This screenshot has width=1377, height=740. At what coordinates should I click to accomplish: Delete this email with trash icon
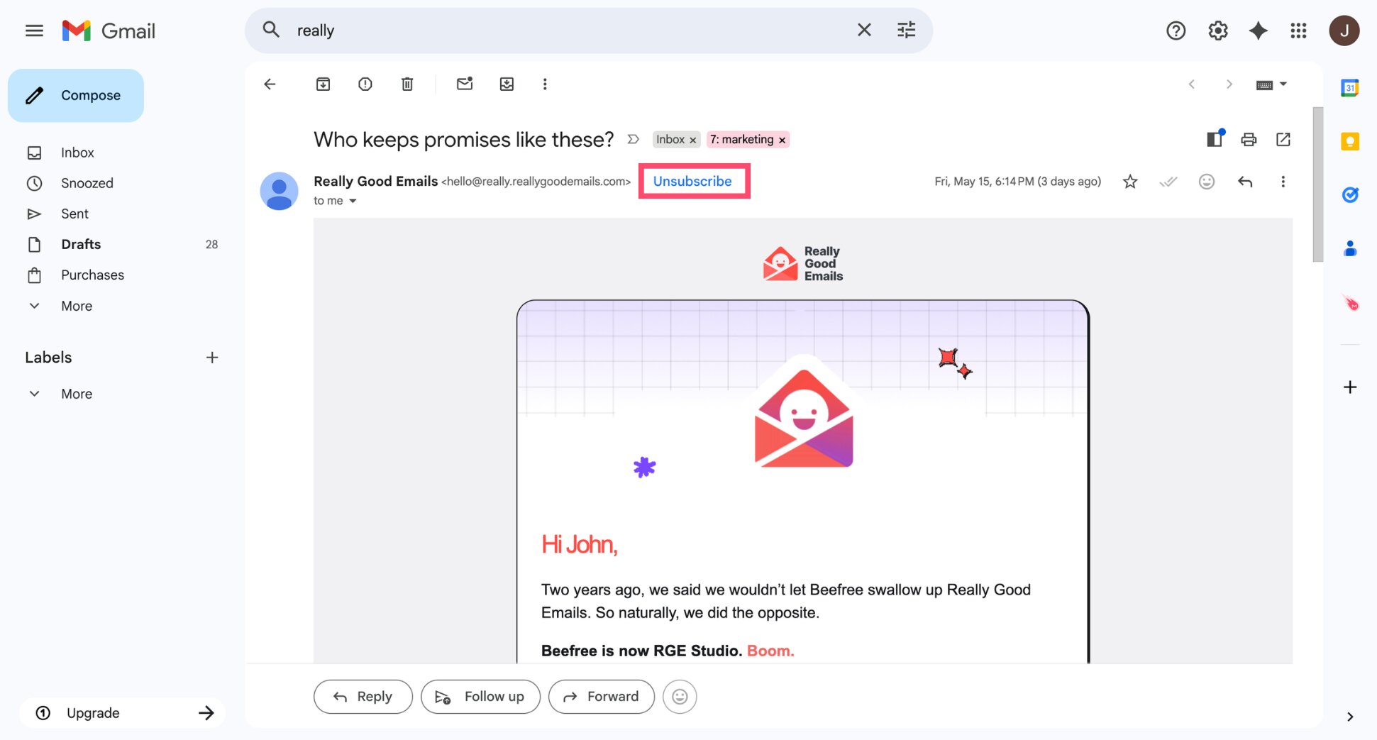pos(407,84)
